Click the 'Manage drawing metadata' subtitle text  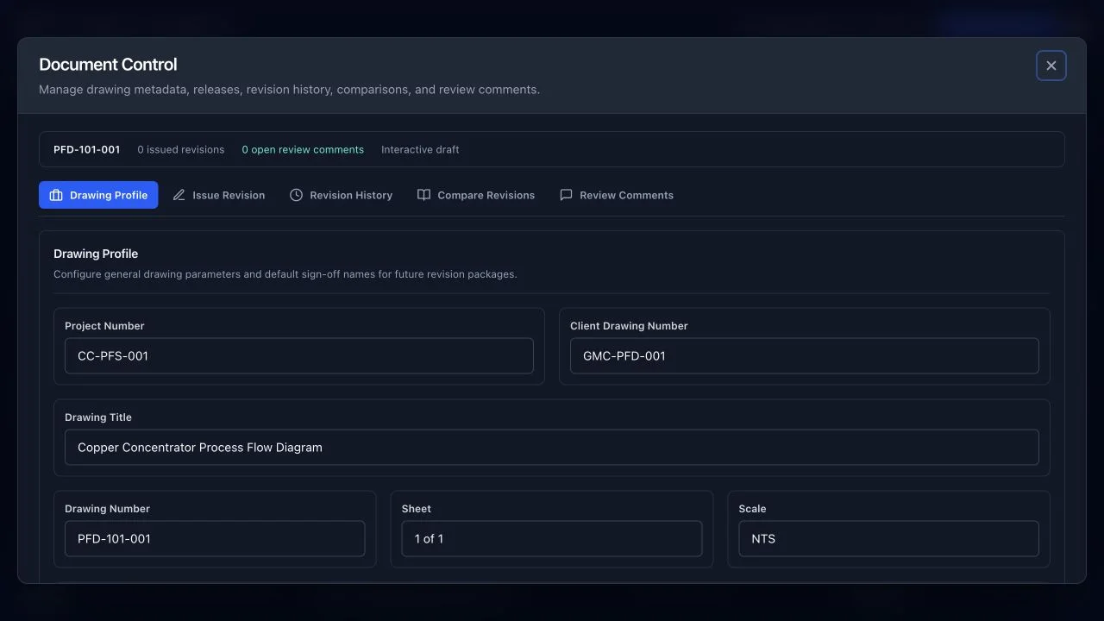[x=289, y=90]
